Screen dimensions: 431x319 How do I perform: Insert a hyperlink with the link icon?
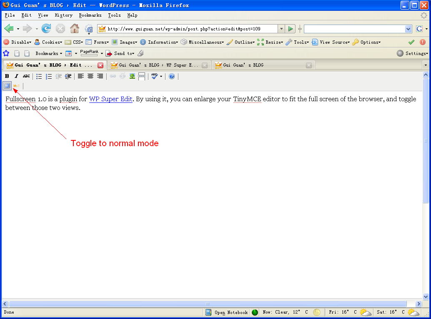tap(113, 76)
